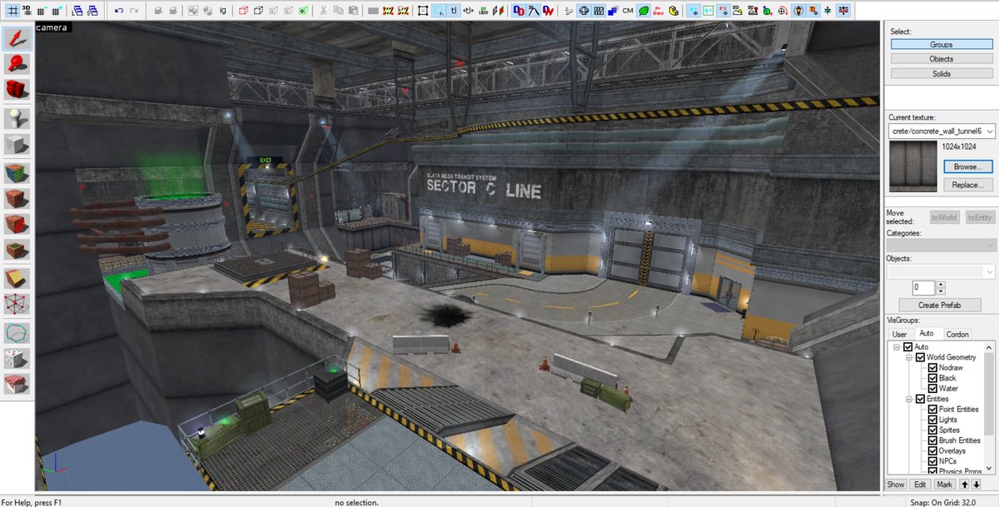Activate the Magnify tool in left toolbar
This screenshot has width=999, height=507.
pos(17,65)
